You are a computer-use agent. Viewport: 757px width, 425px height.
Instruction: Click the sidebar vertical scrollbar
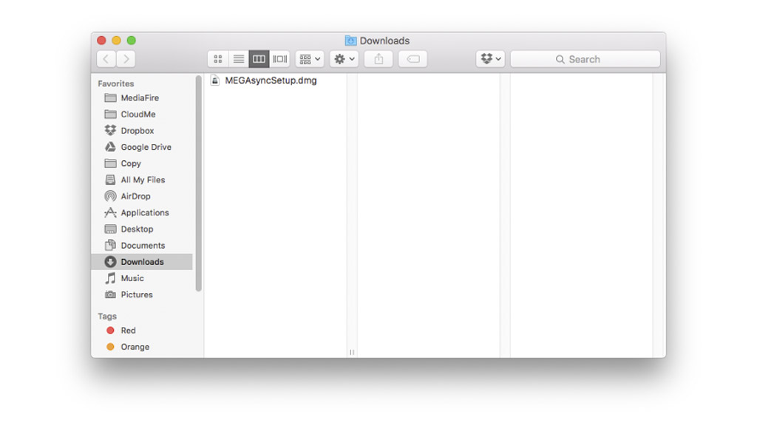[x=198, y=183]
